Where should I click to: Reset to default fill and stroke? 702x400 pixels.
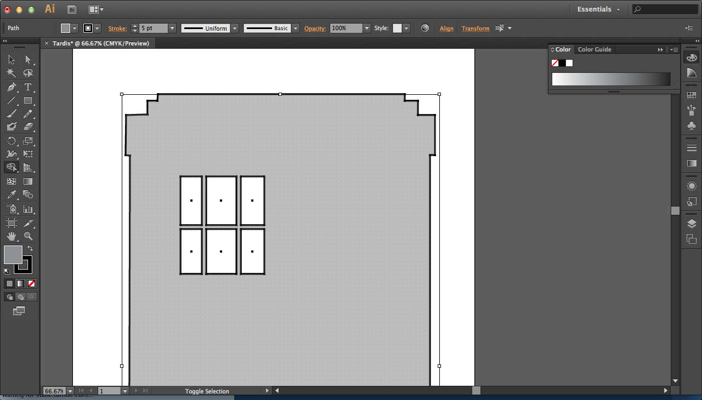click(x=7, y=271)
